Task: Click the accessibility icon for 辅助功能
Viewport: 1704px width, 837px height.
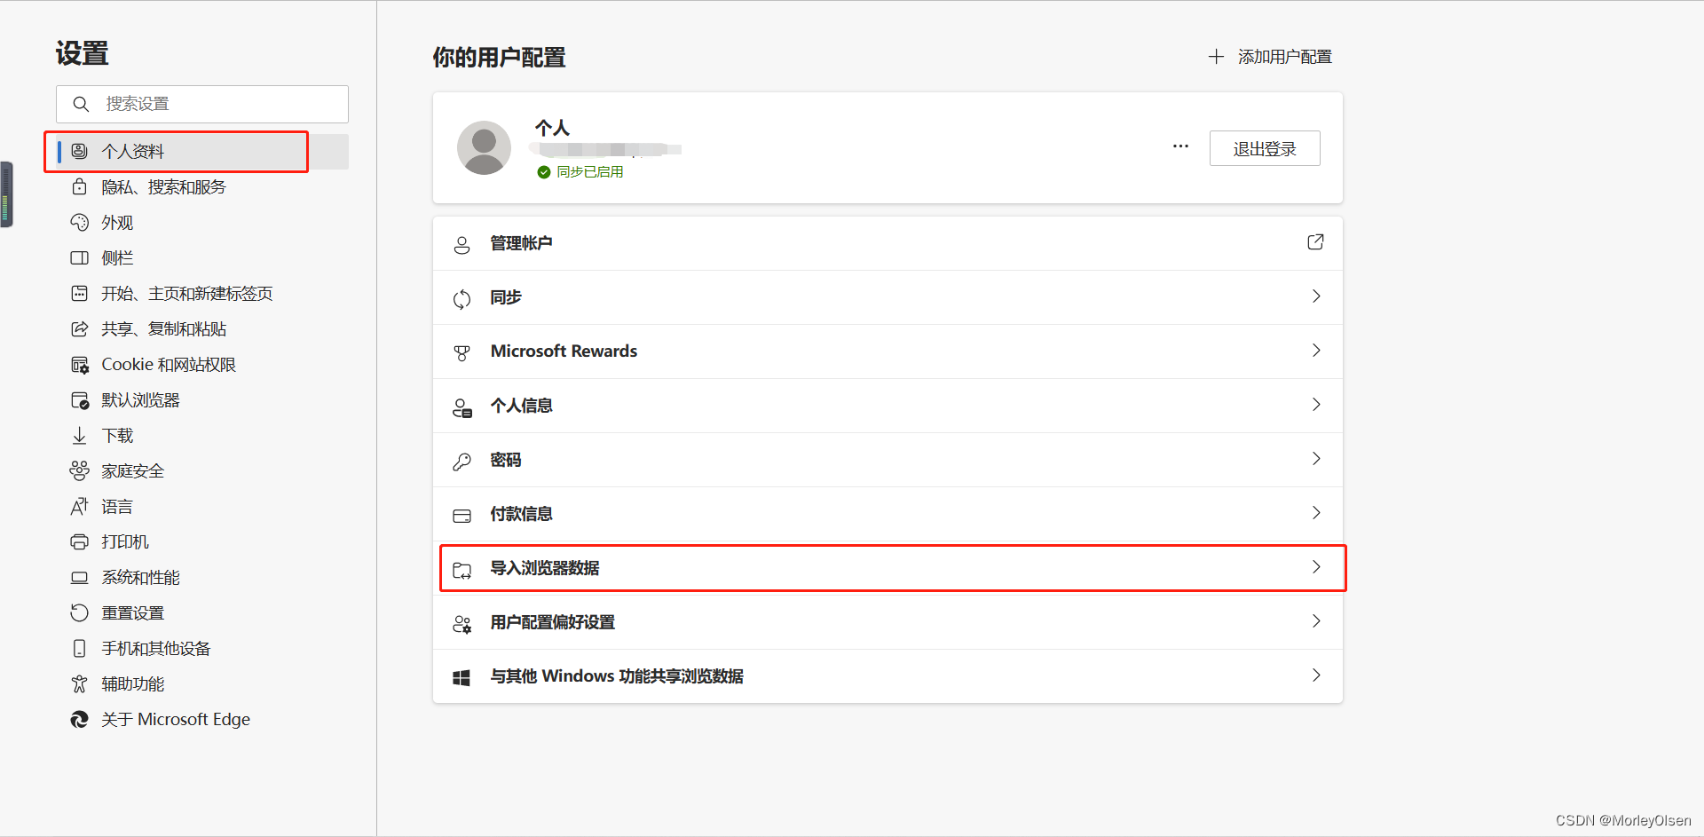Action: click(79, 683)
